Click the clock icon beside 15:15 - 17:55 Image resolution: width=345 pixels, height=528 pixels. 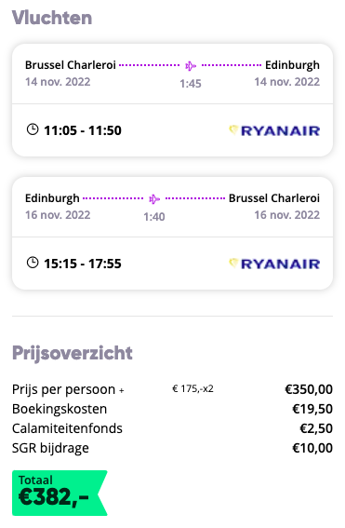33,263
